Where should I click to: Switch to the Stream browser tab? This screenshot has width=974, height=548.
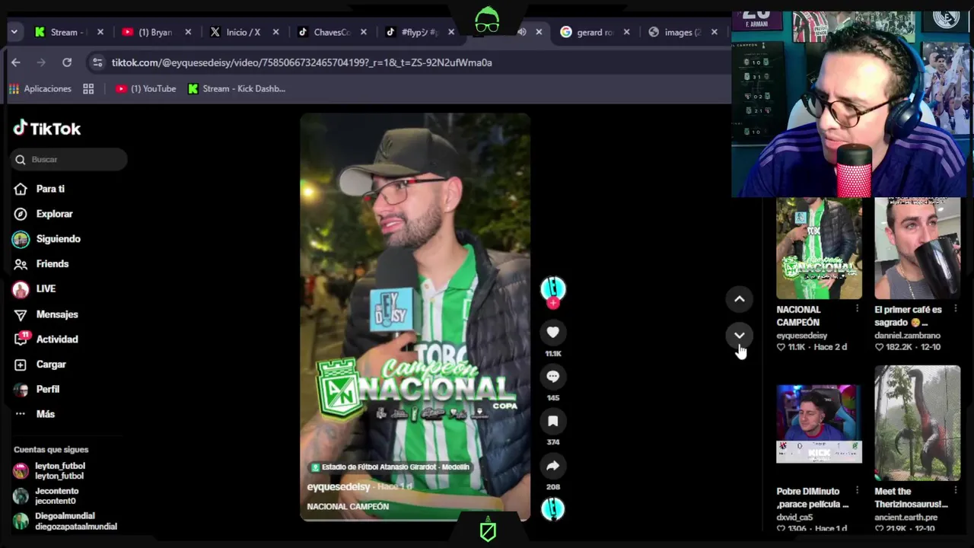(67, 32)
